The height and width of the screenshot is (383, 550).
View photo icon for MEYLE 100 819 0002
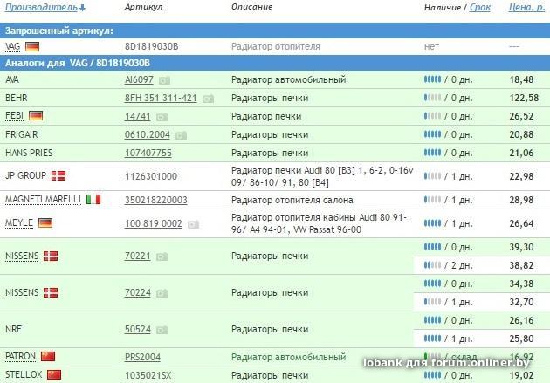click(193, 224)
